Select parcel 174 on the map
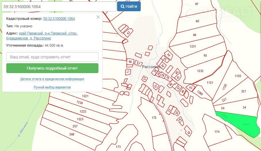 [217, 132]
